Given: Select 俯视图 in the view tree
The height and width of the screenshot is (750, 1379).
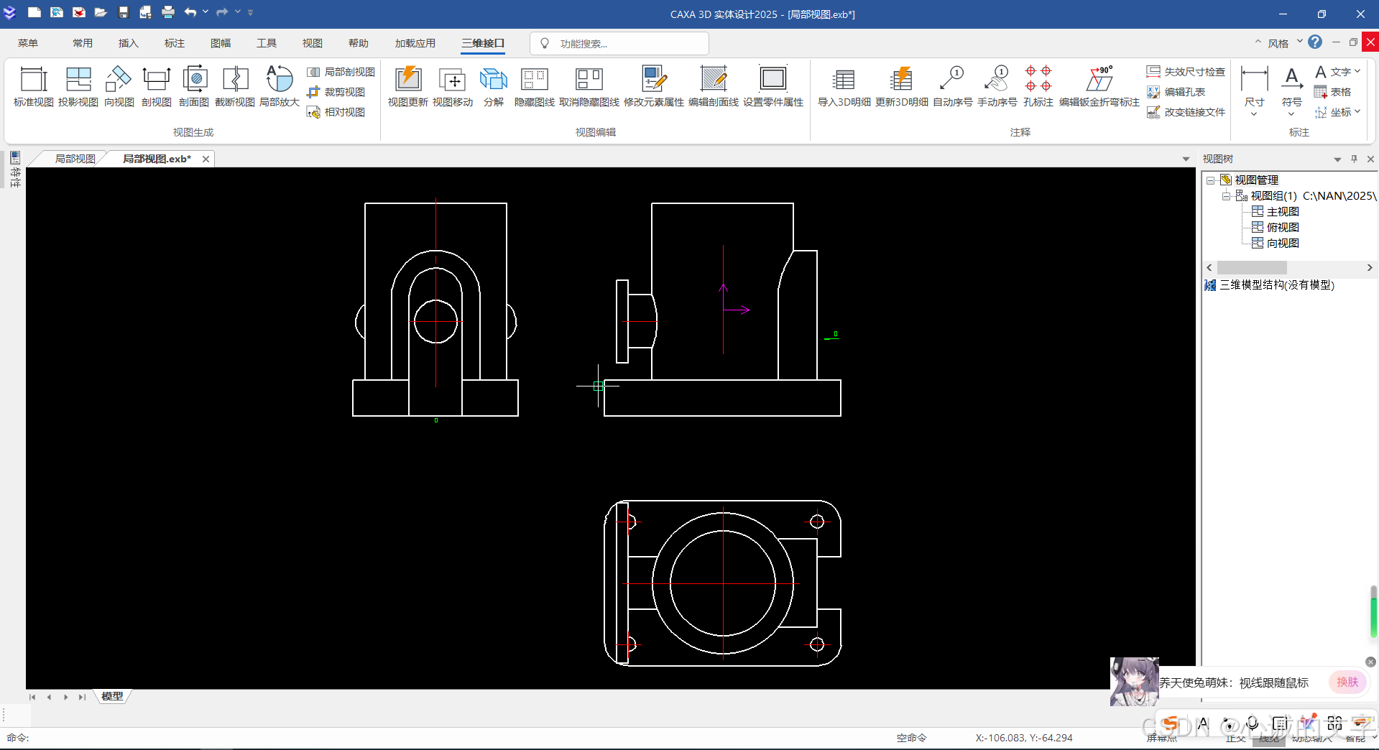Looking at the screenshot, I should coord(1283,228).
